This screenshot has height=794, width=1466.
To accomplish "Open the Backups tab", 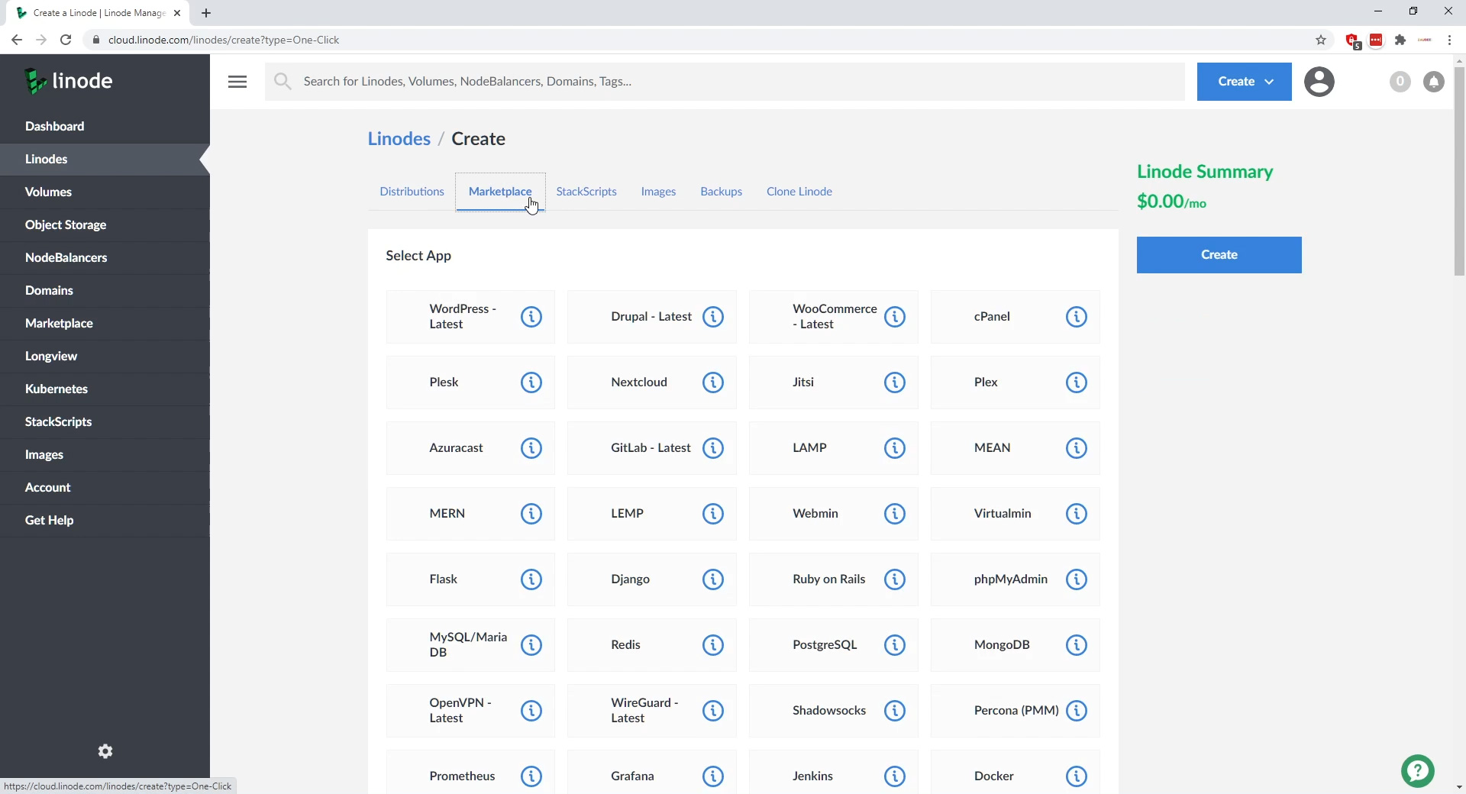I will coord(722,192).
